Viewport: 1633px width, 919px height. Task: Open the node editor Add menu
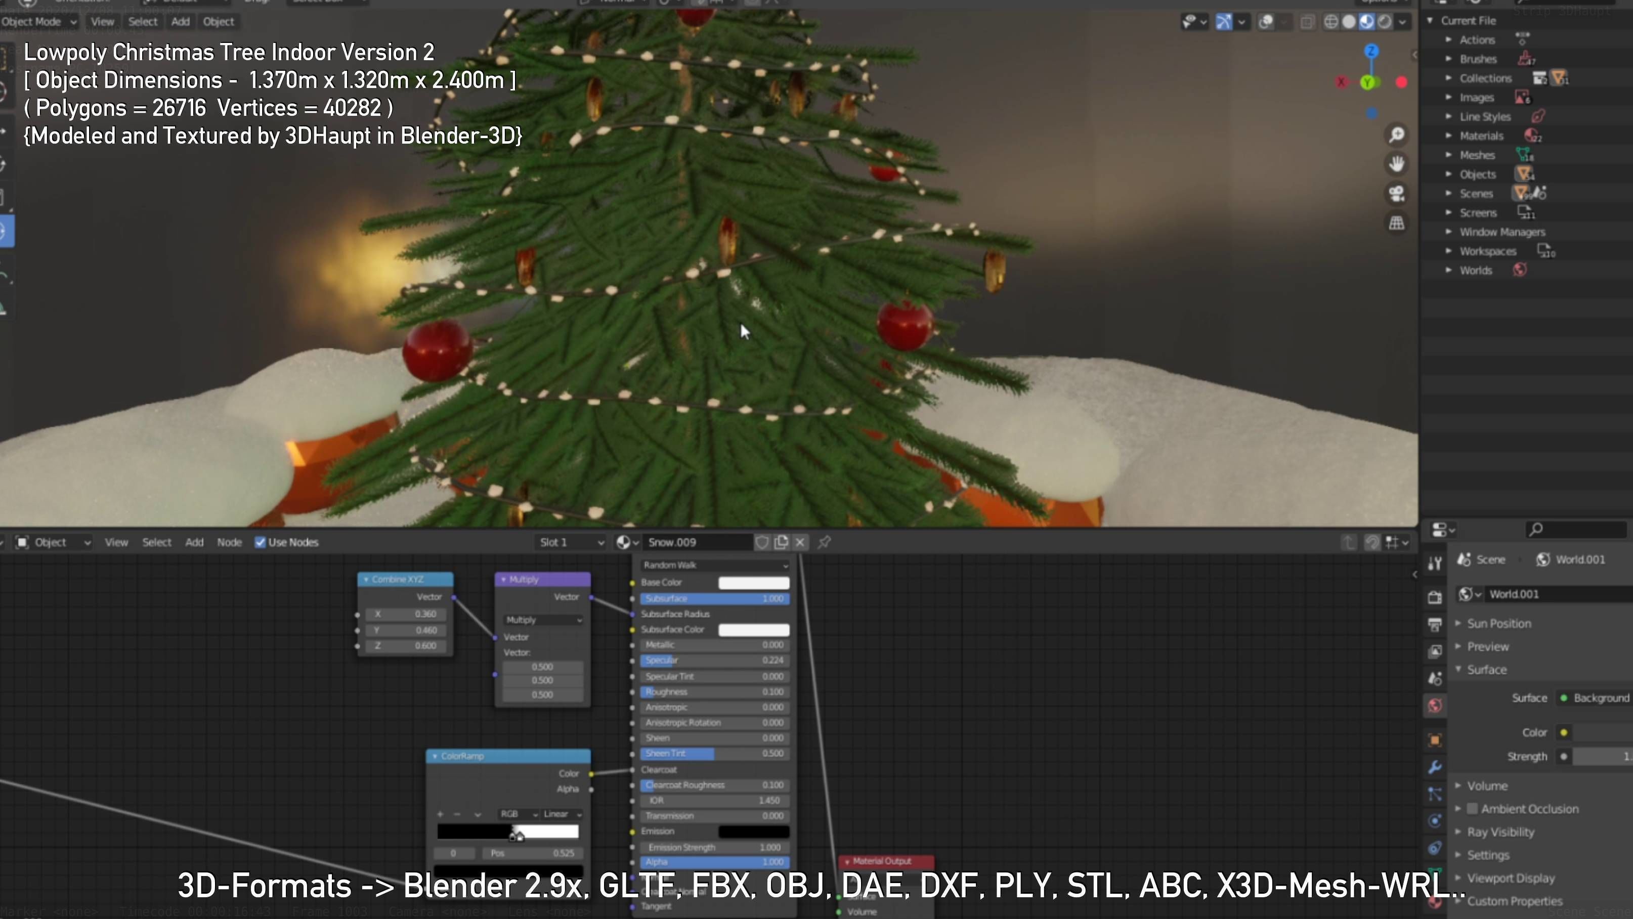[195, 543]
